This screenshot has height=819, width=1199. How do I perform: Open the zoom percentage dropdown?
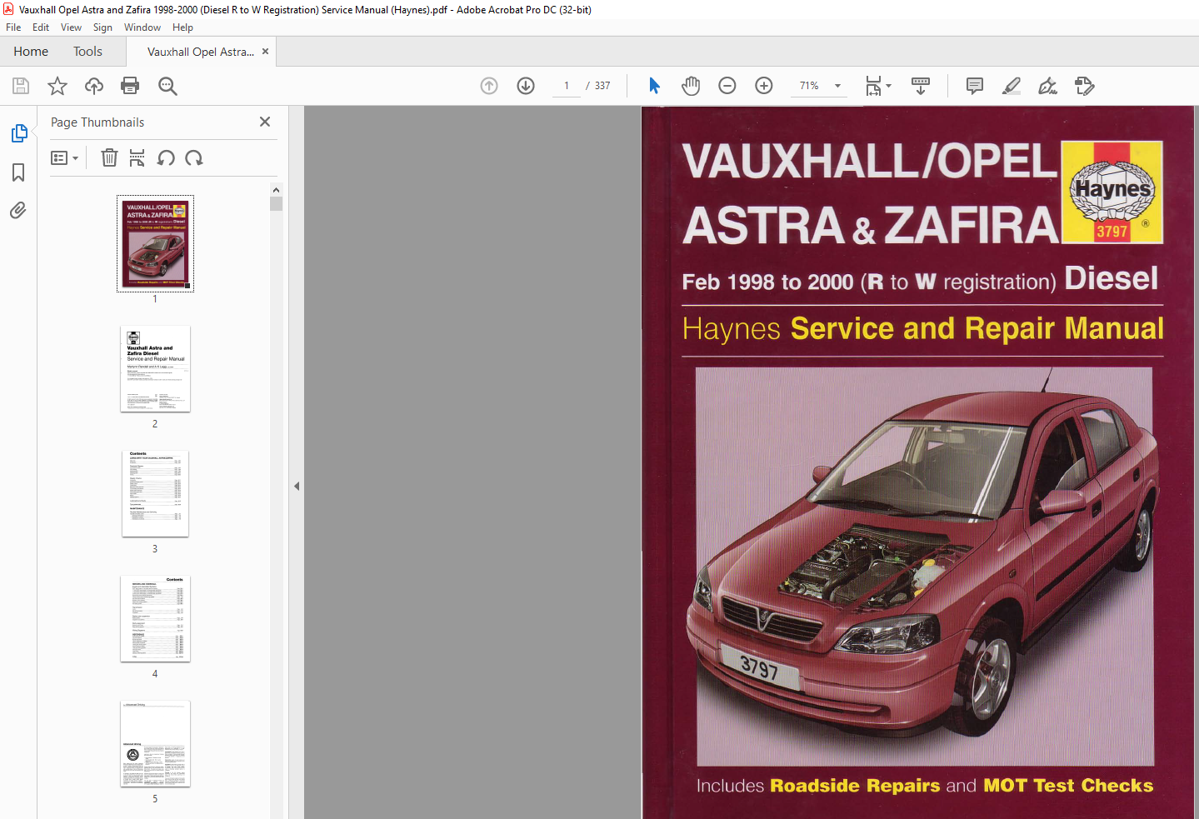click(837, 86)
